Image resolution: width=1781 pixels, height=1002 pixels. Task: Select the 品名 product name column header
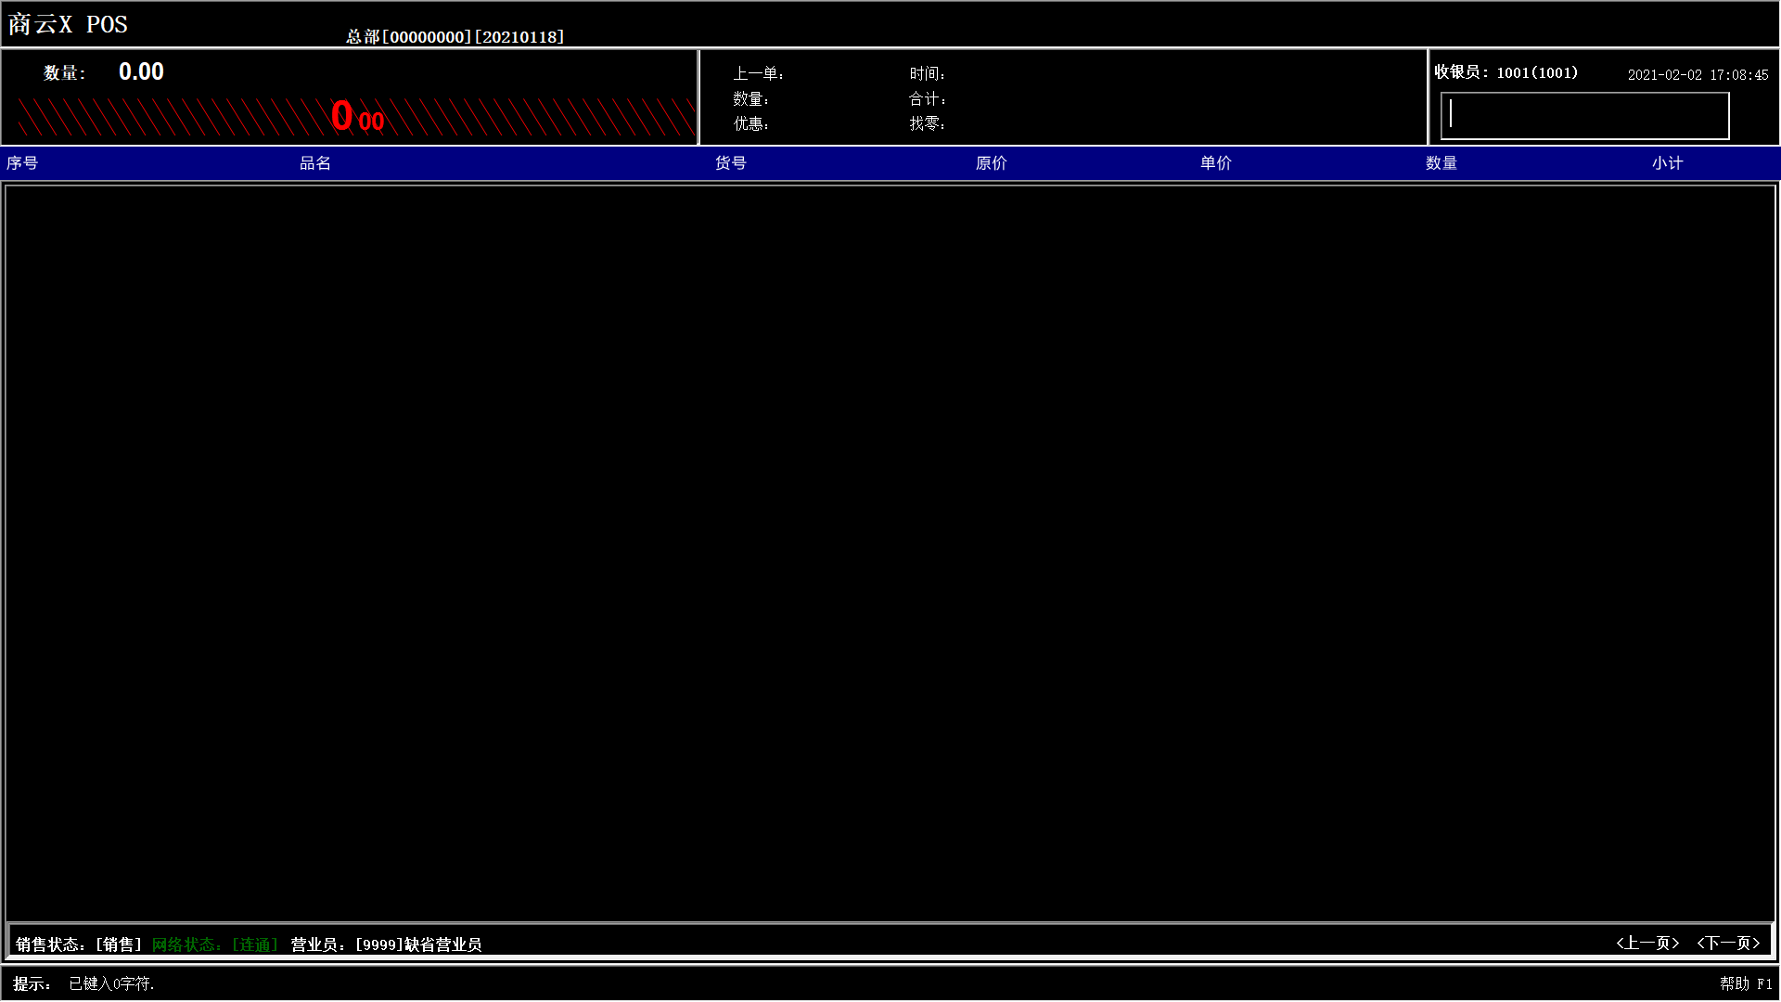pyautogui.click(x=314, y=162)
